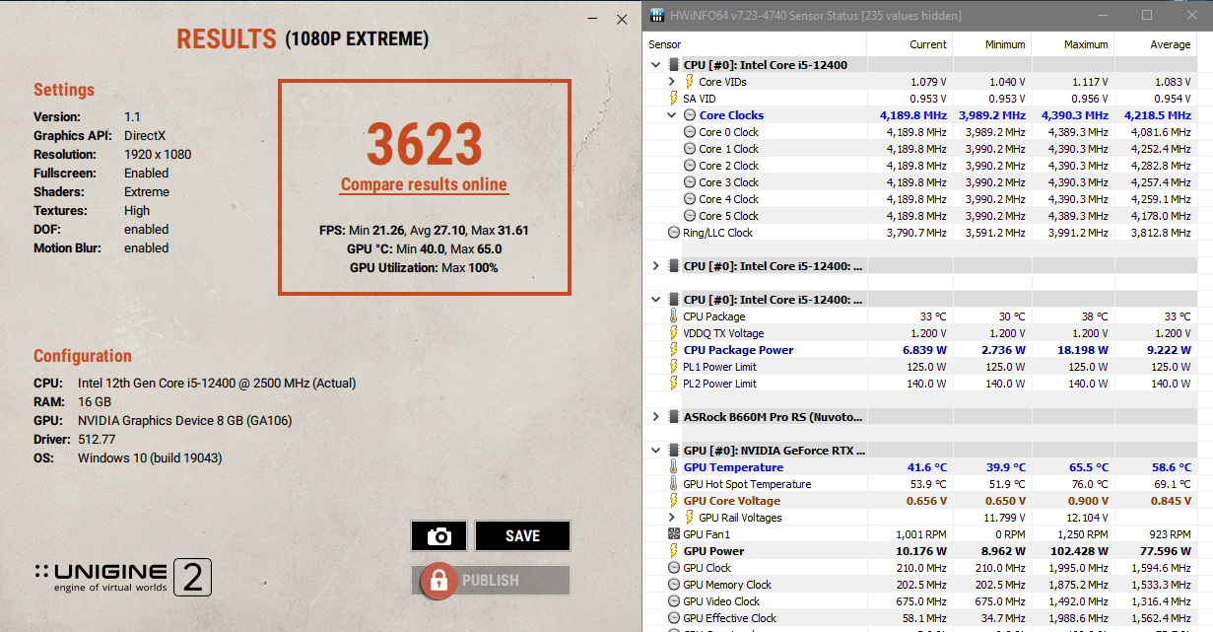1213x632 pixels.
Task: Collapse the CPU Package sensor group
Action: click(x=656, y=300)
